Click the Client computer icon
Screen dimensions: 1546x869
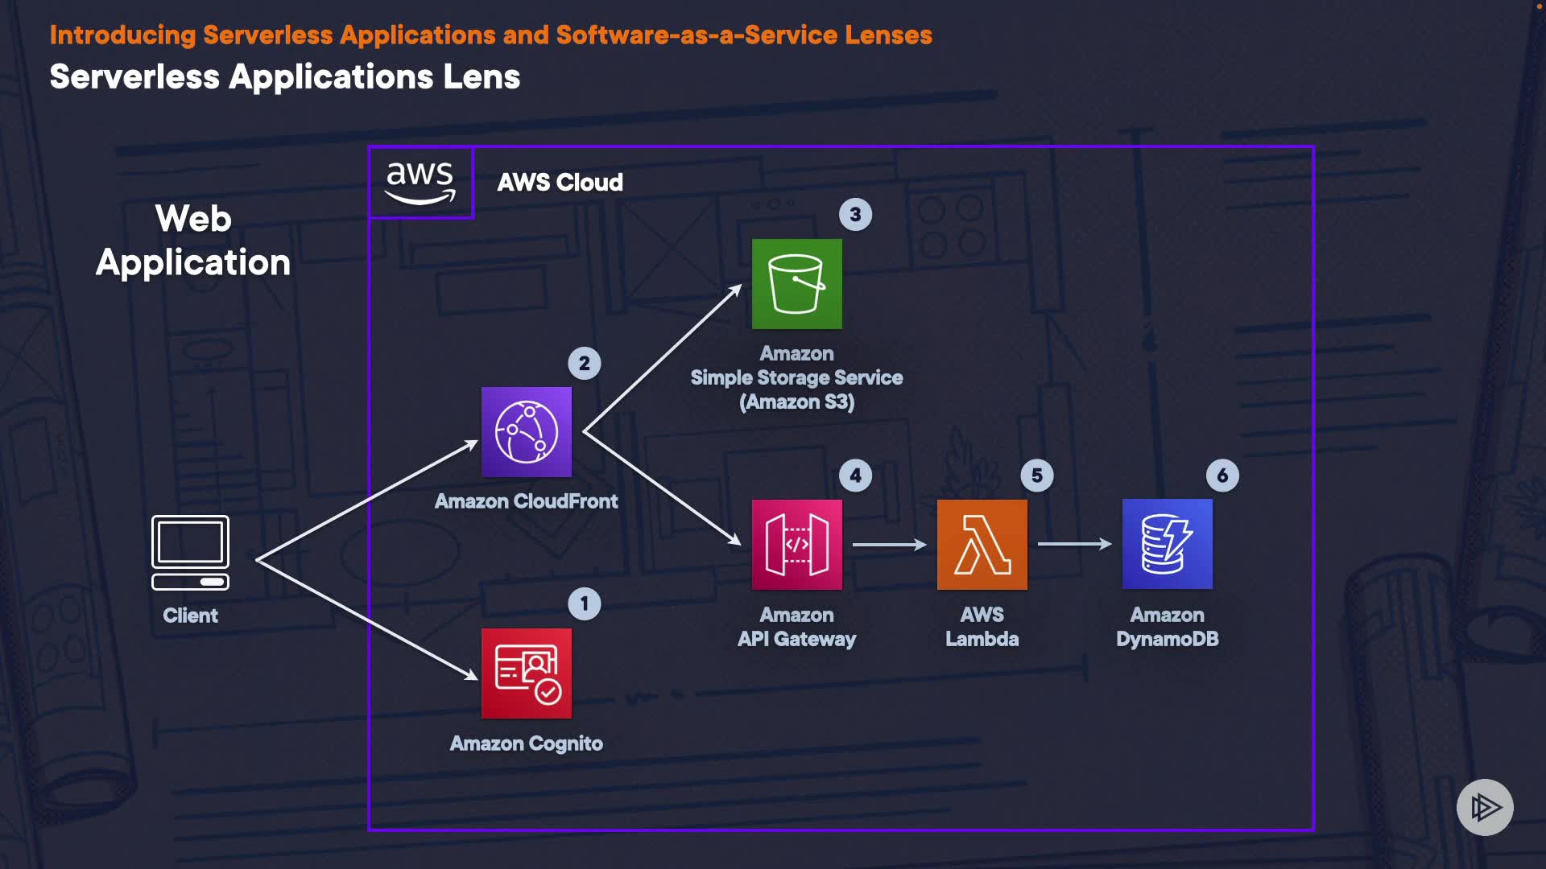(190, 553)
